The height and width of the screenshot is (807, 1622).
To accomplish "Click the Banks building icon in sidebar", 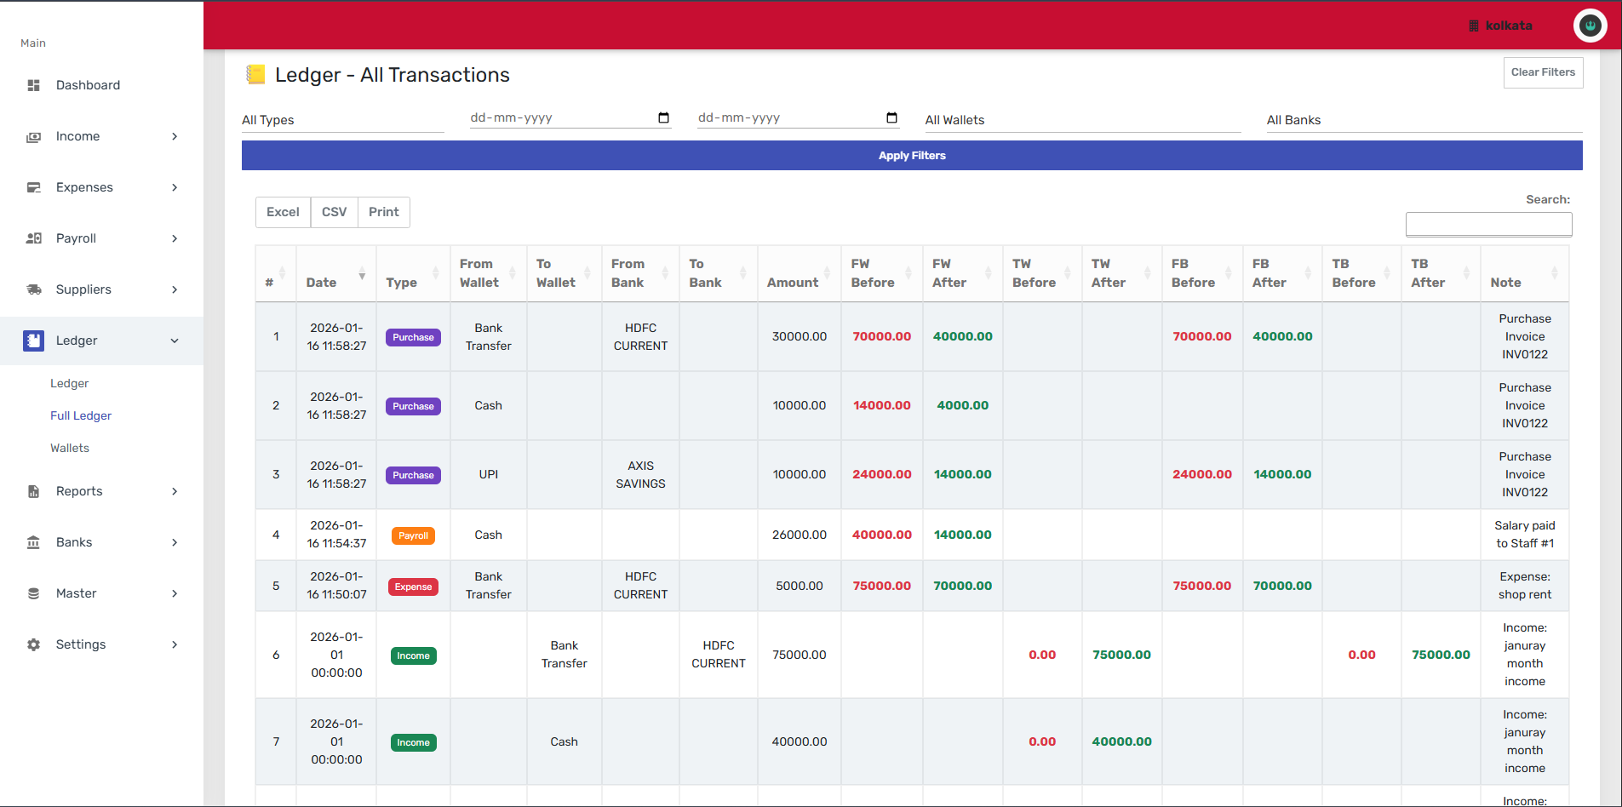I will 34,542.
